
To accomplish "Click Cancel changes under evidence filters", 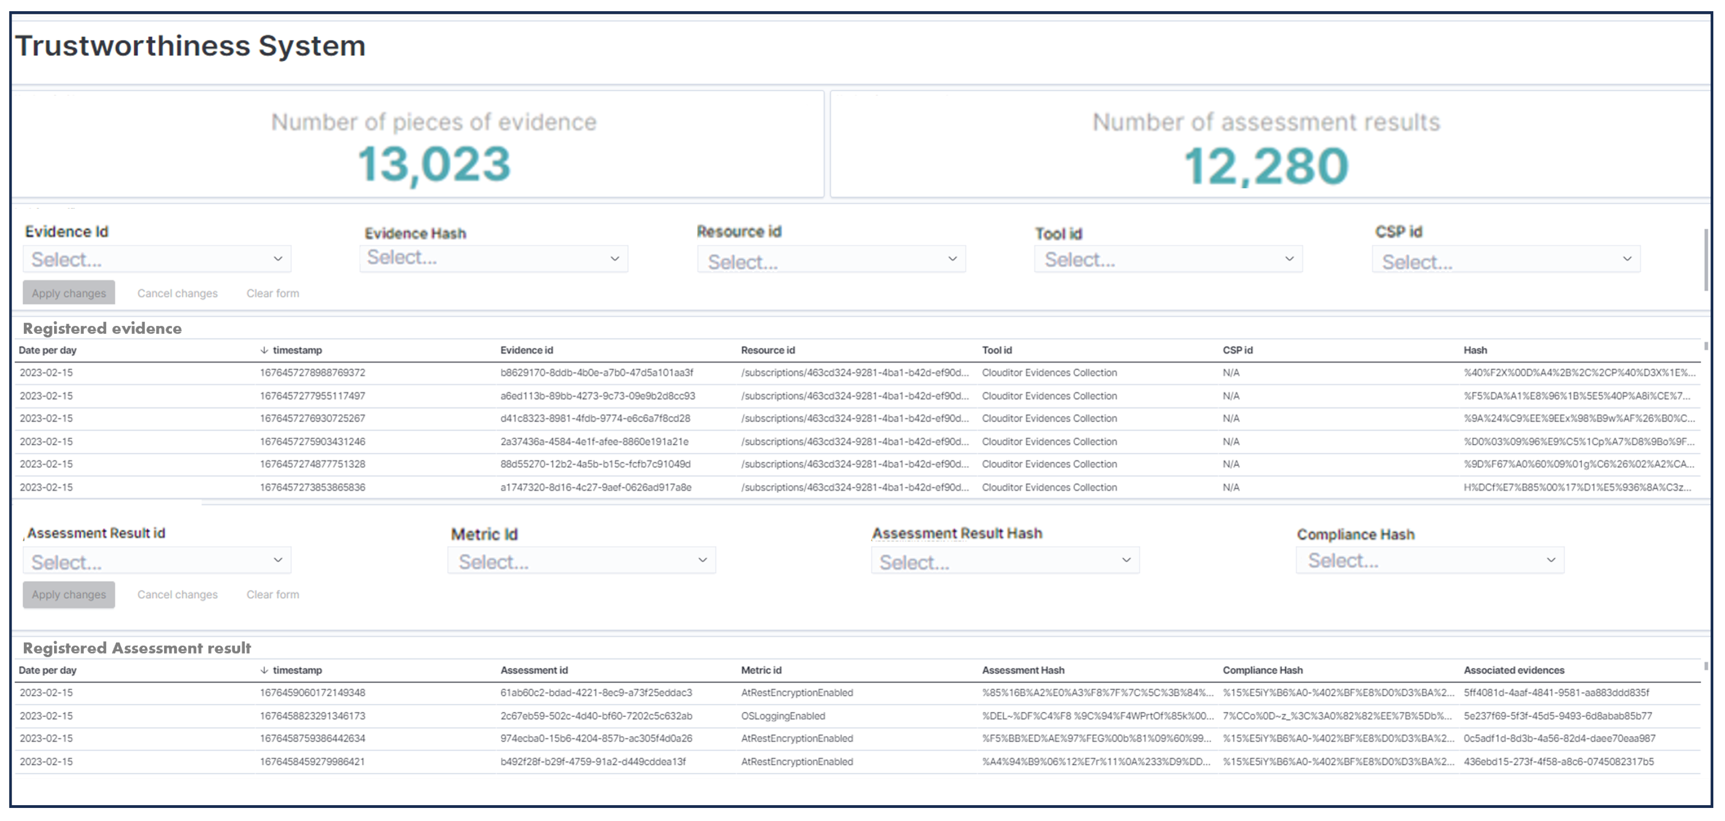I will tap(178, 293).
